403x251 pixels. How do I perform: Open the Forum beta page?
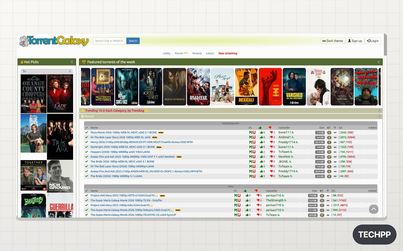tap(181, 53)
